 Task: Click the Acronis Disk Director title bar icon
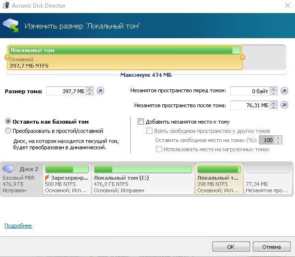pyautogui.click(x=6, y=5)
